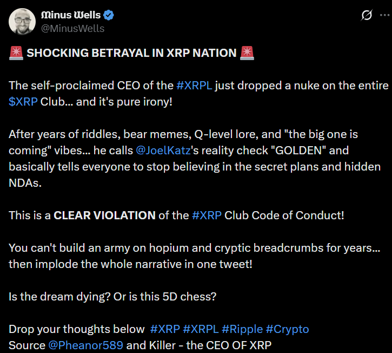Click the bold CLEAR VIOLATION text
Image resolution: width=392 pixels, height=353 pixels.
click(104, 215)
